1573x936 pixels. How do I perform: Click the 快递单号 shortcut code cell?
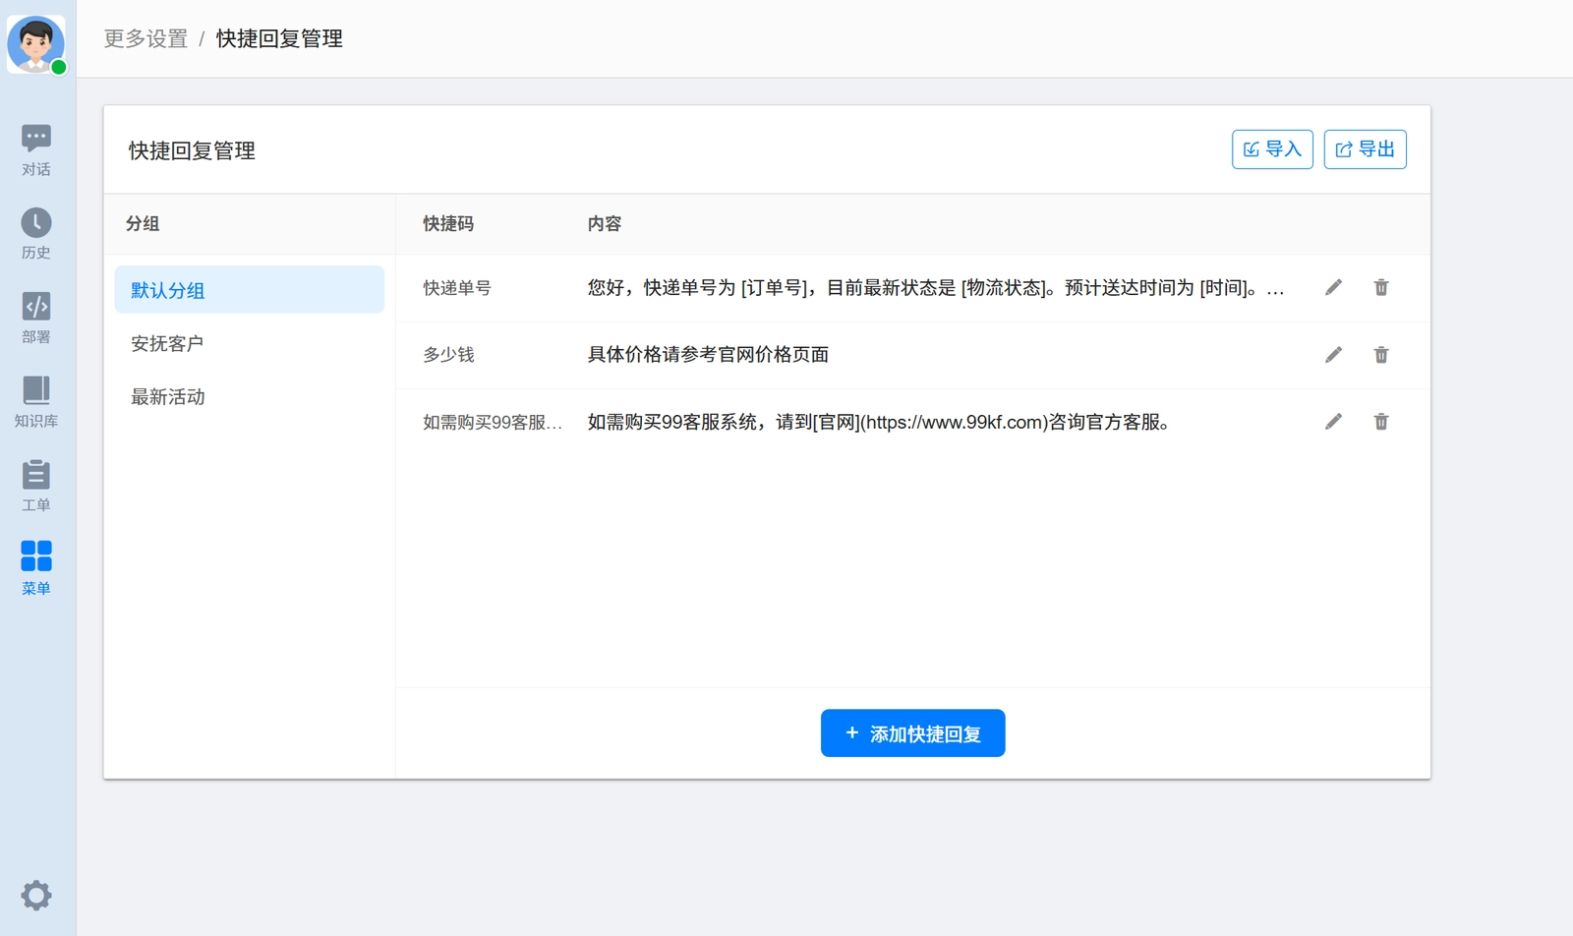point(457,288)
